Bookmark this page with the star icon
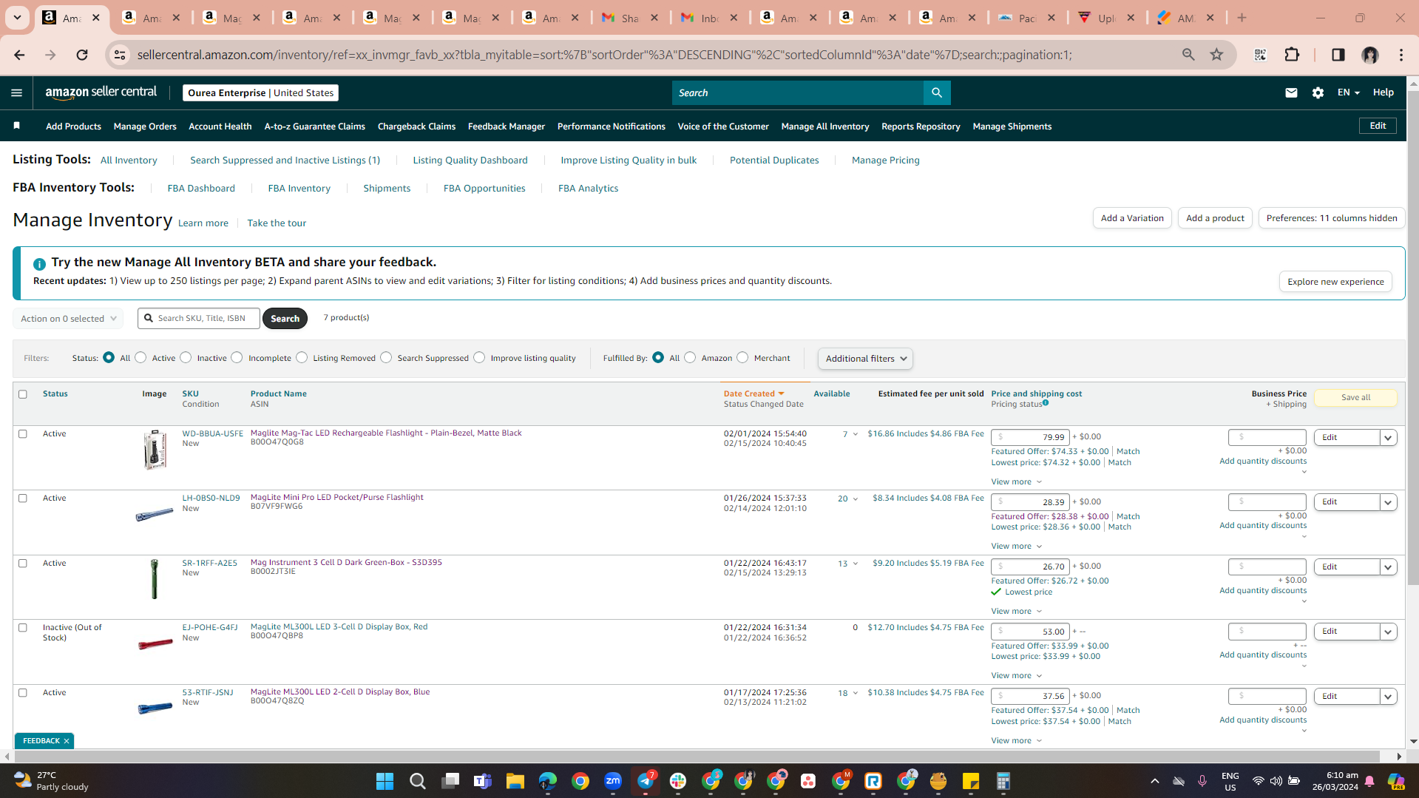 (1216, 55)
